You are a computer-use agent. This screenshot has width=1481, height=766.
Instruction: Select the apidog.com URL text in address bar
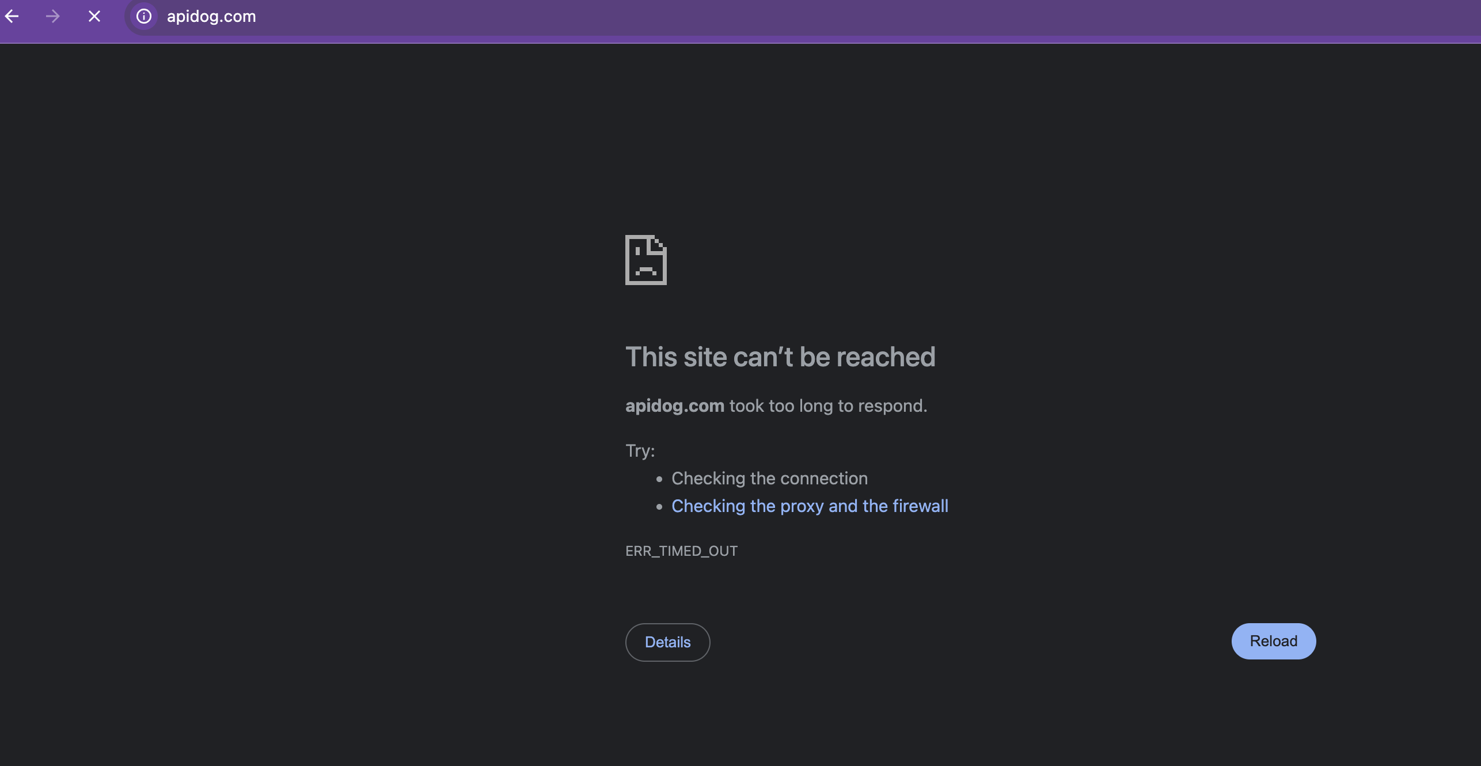211,16
